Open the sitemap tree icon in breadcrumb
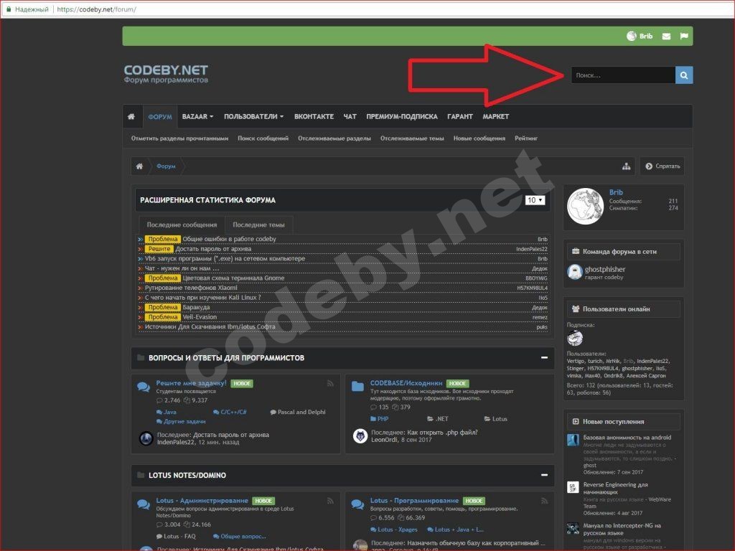 point(626,166)
